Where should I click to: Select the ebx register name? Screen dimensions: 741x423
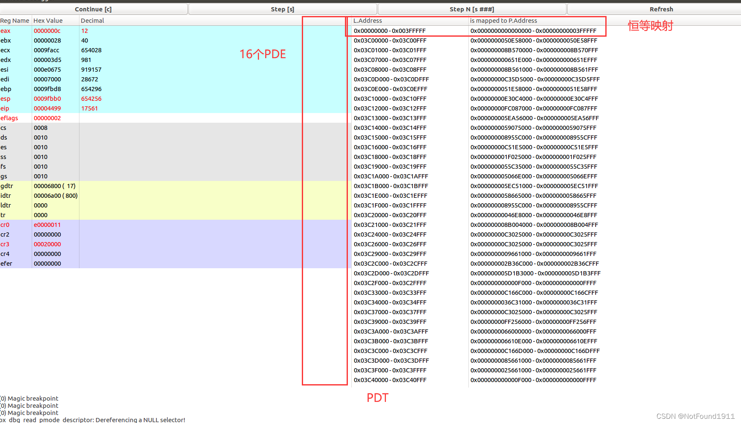click(x=6, y=40)
